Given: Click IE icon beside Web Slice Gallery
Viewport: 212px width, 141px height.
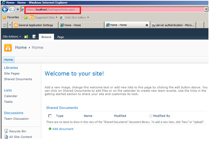Looking at the screenshot, I should click(x=62, y=18).
